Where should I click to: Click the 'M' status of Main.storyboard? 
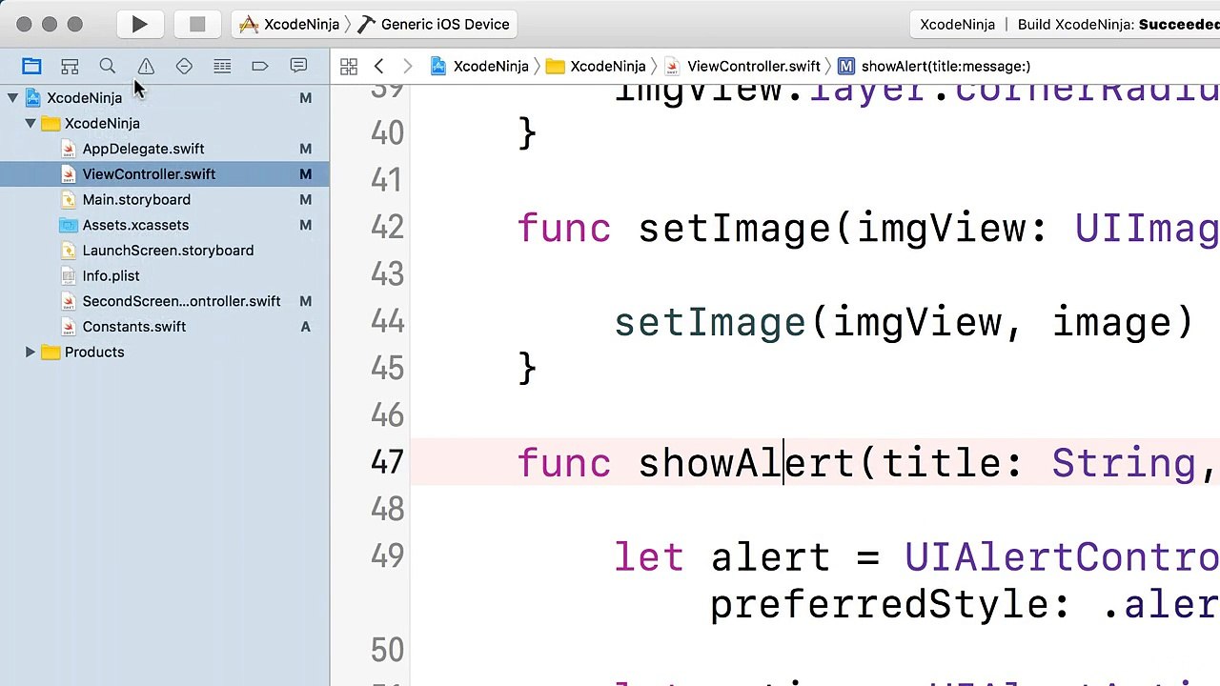click(305, 199)
